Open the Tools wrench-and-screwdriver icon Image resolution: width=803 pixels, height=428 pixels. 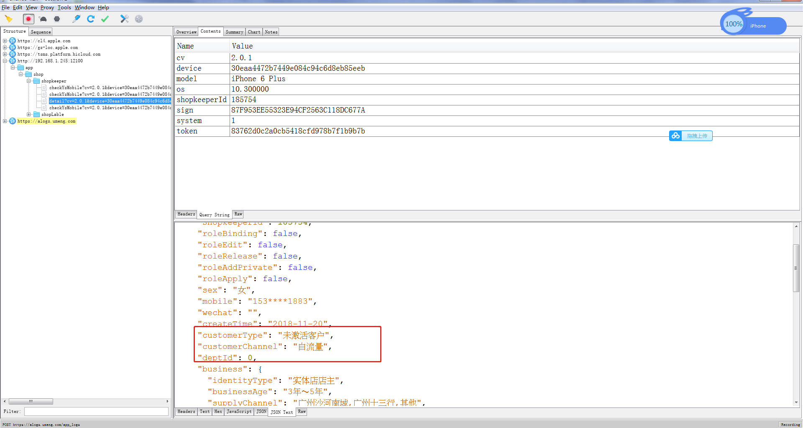coord(124,19)
